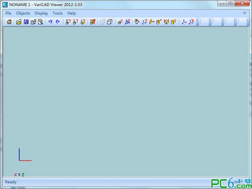Click the "Ready" status bar text

tap(11, 182)
